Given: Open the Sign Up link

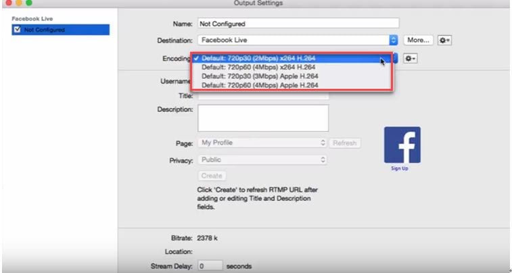Looking at the screenshot, I should 400,169.
